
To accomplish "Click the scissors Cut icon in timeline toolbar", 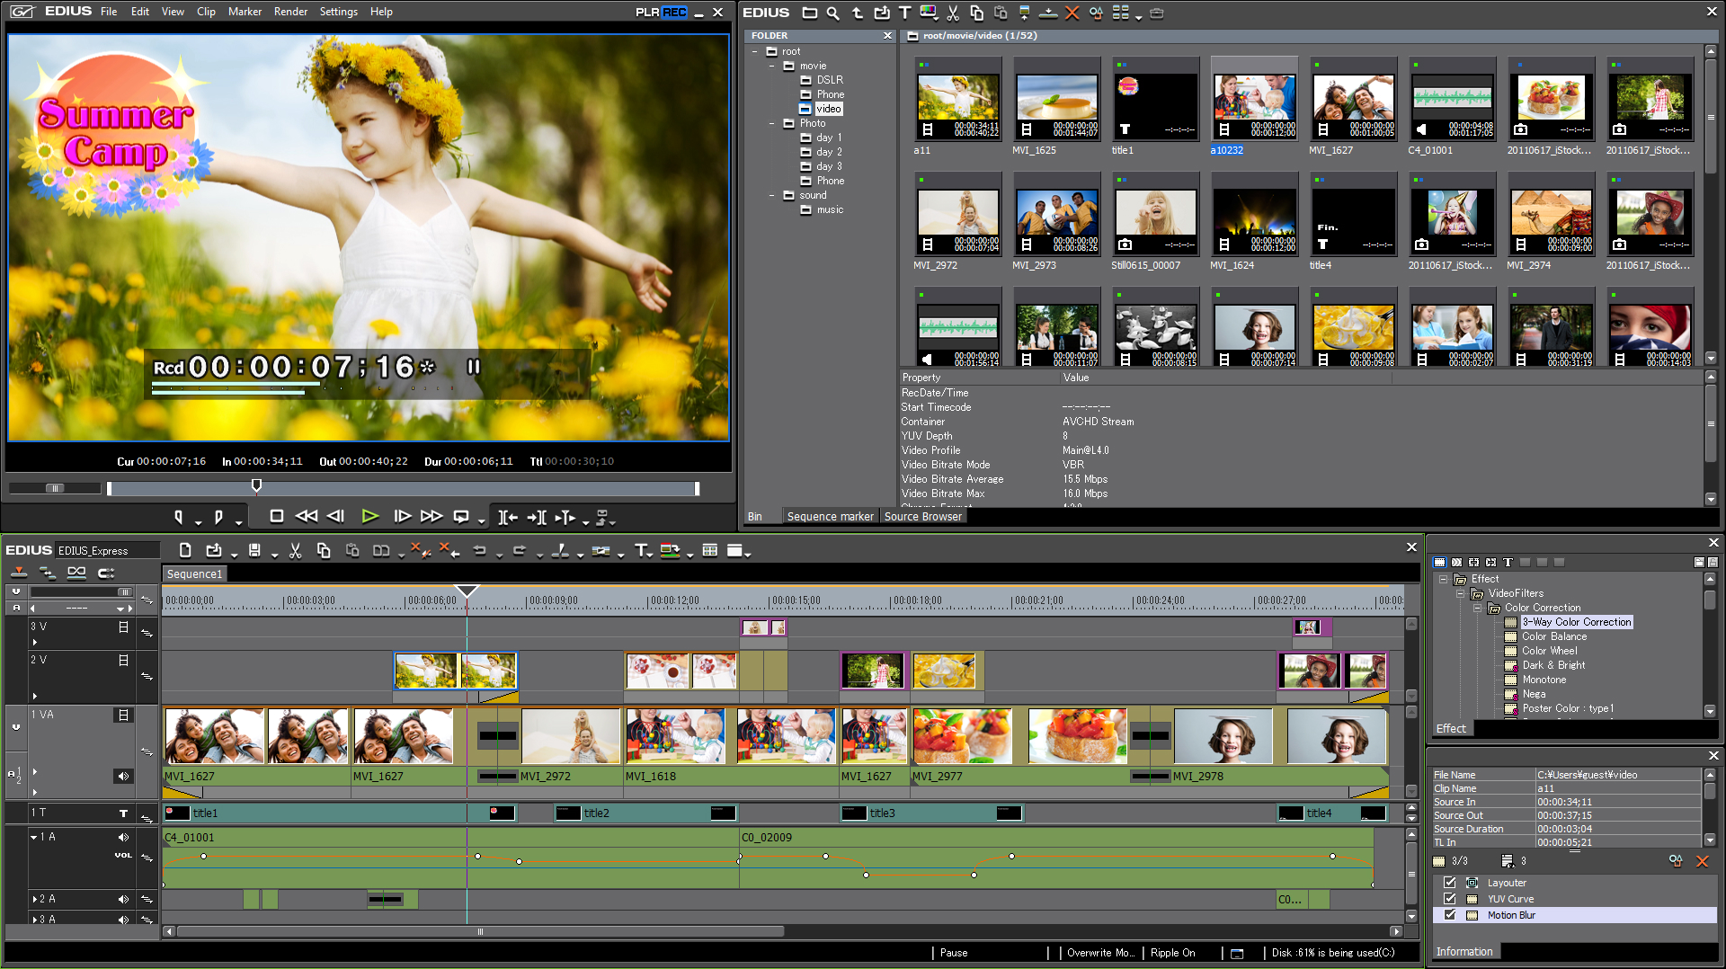I will click(295, 551).
